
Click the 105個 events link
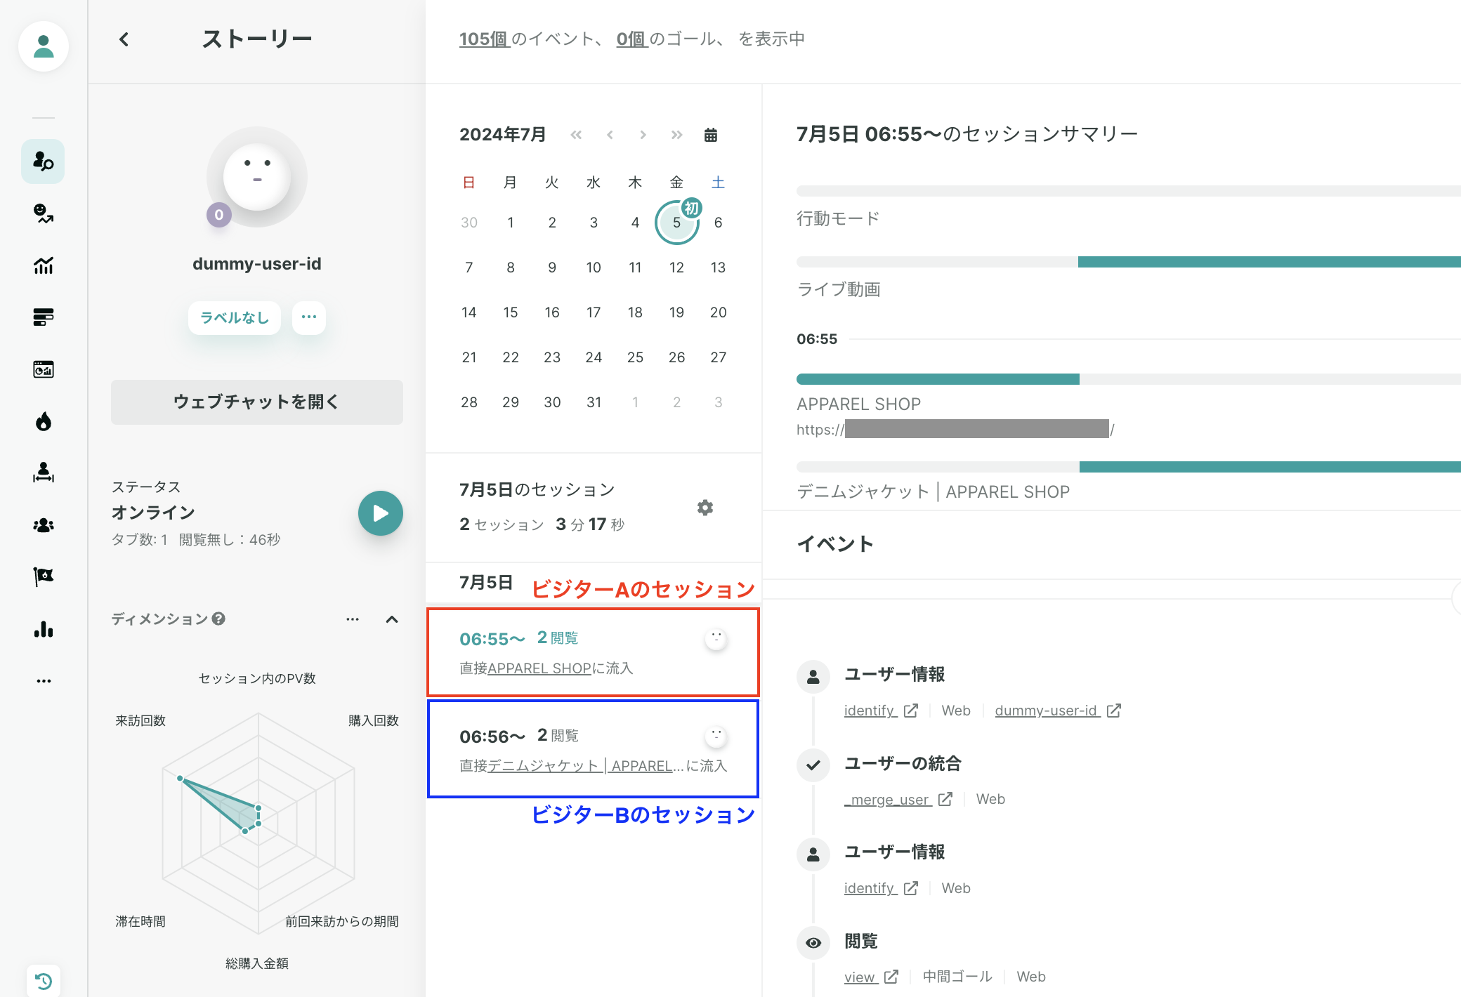tap(484, 39)
